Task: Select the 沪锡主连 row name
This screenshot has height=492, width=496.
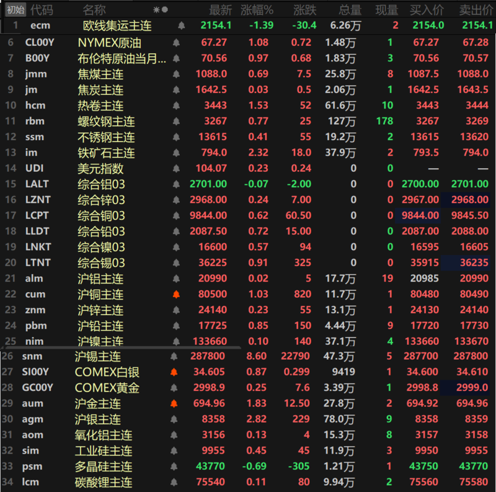Action: tap(98, 357)
